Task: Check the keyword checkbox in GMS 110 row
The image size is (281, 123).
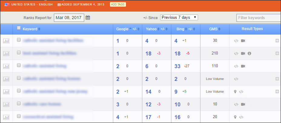Action: [x=19, y=65]
